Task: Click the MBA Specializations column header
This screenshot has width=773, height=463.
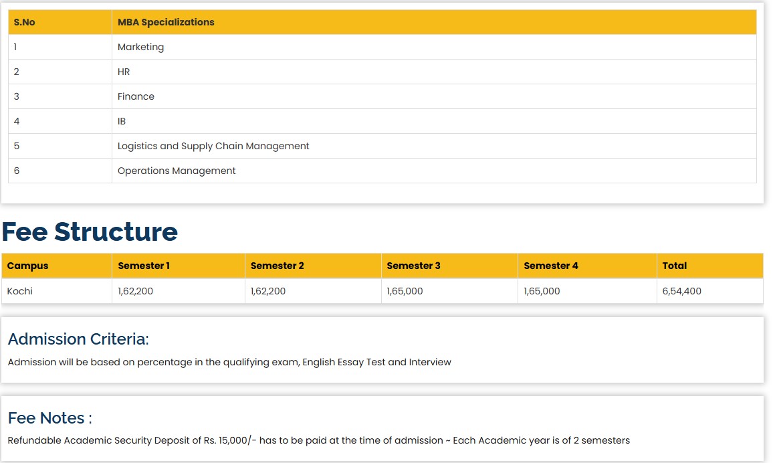Action: pos(166,22)
